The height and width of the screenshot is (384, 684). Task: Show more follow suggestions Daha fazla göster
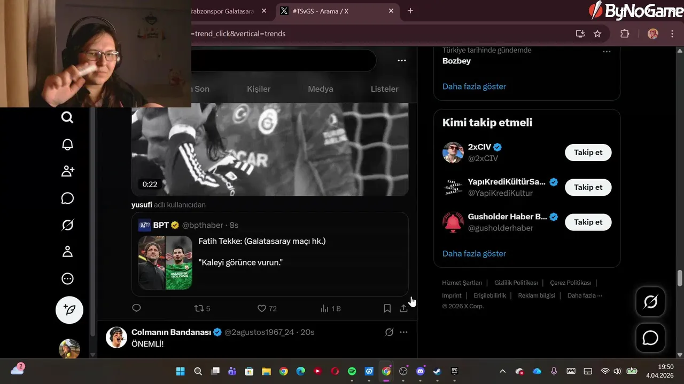[474, 253]
